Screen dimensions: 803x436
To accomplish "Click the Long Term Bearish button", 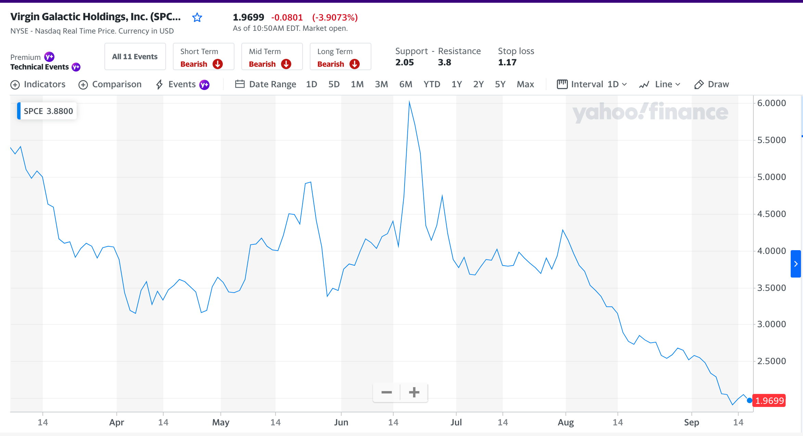I will click(x=340, y=57).
